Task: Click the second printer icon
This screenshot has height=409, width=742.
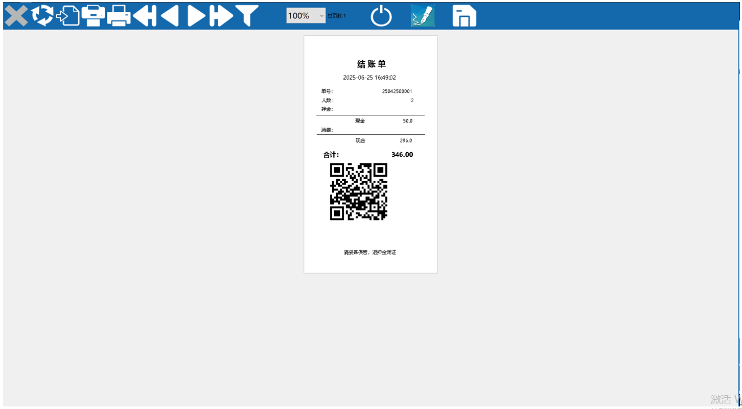Action: click(119, 16)
